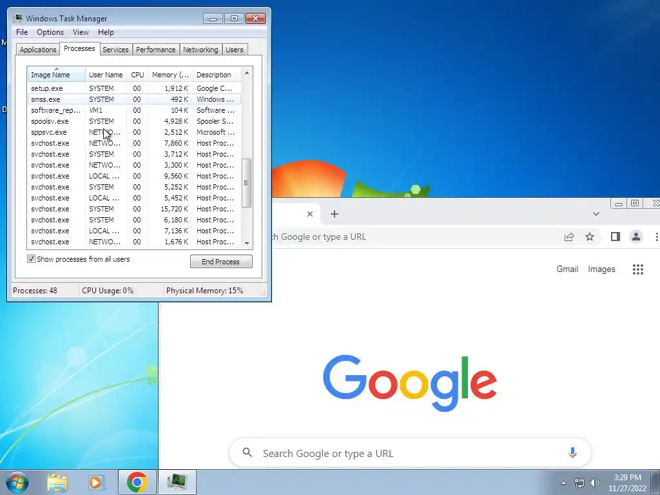Screen dimensions: 660x495
Task: Click the Task Manager taskbar icon
Action: coord(177,482)
